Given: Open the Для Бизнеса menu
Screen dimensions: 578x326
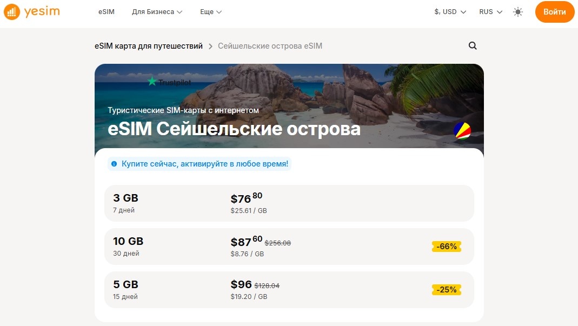Looking at the screenshot, I should coord(157,11).
